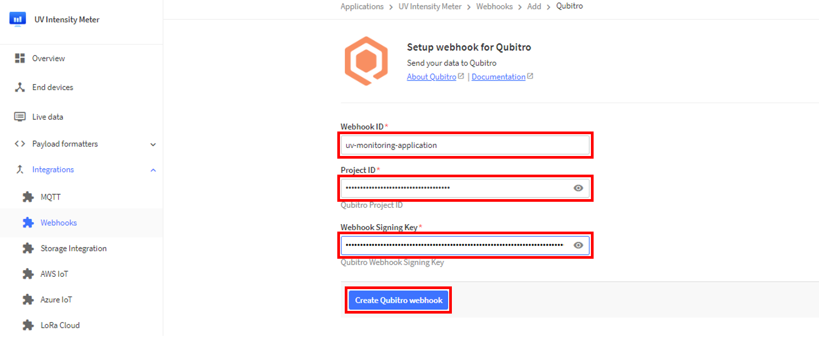
Task: Click the Payload formatters code brackets icon
Action: tap(20, 144)
